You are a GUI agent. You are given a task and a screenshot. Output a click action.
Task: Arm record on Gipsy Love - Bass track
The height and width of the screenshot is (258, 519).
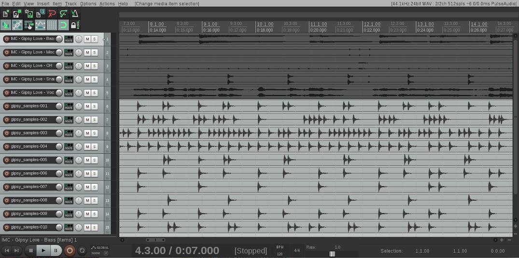(6, 39)
